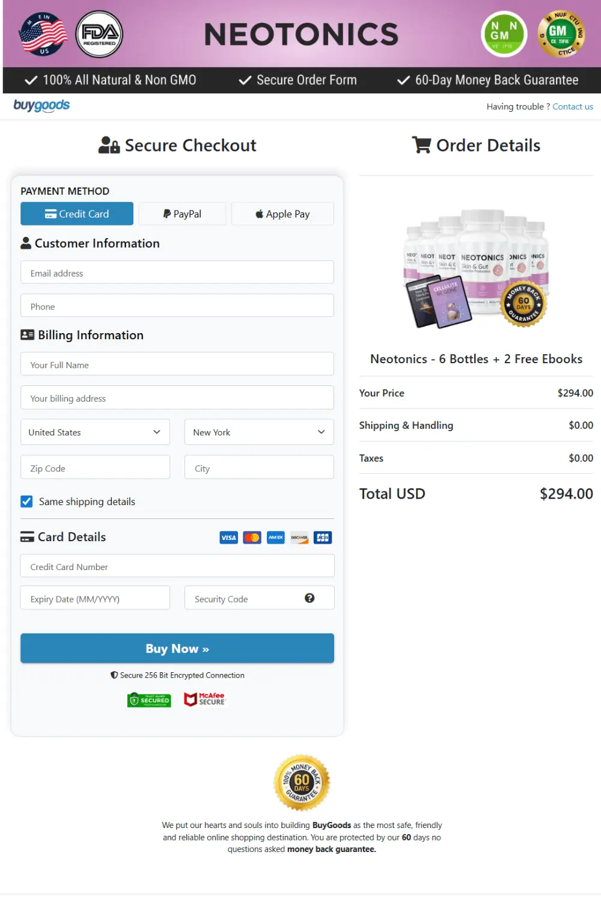Select the Non-GMO verified green badge
Screen dimensions: 601x902
(504, 34)
